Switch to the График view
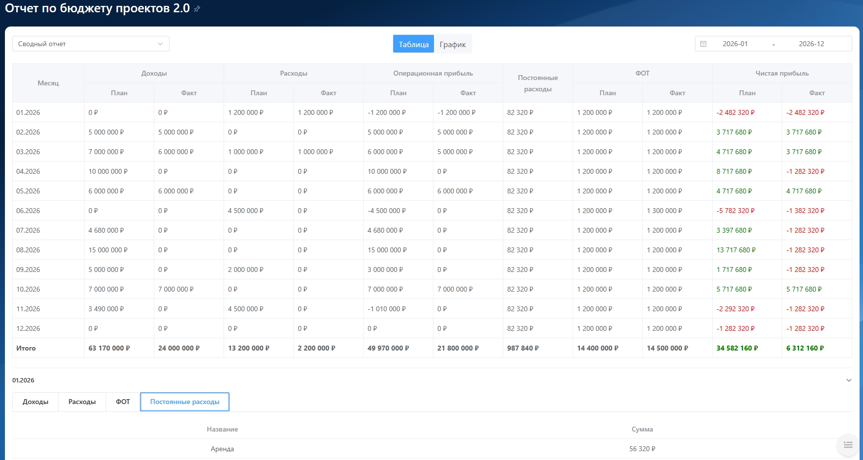The image size is (863, 460). coord(453,44)
